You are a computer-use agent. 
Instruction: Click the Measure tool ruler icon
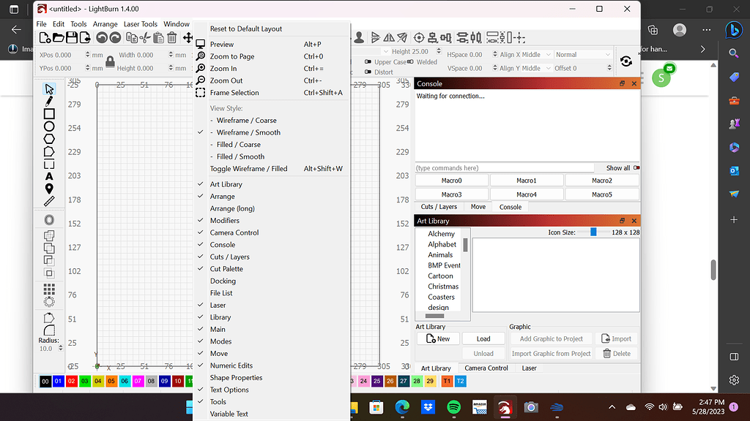(x=49, y=199)
